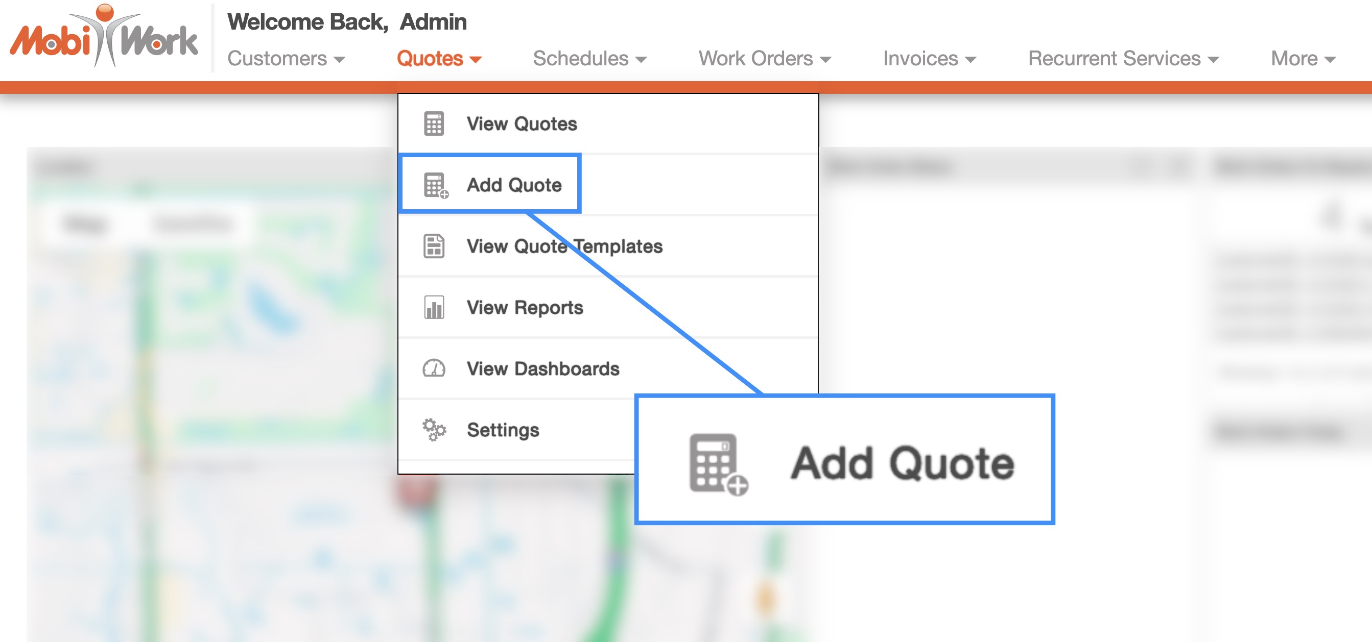The height and width of the screenshot is (642, 1372).
Task: Expand the Invoices menu
Action: [929, 59]
